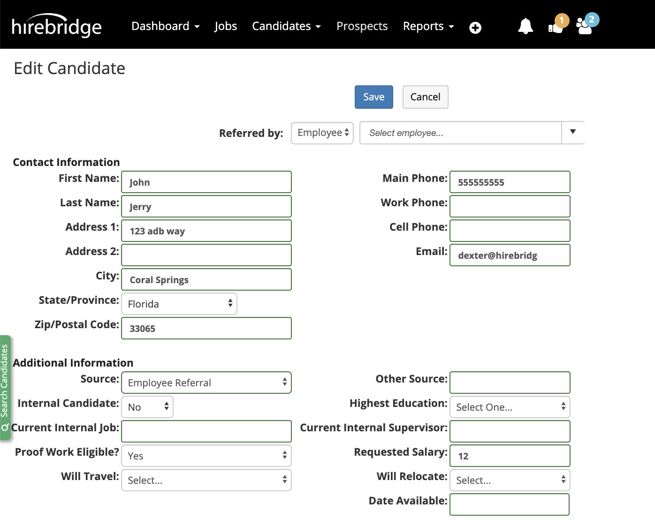The height and width of the screenshot is (526, 655).
Task: Change the Referred by type from Employee
Action: (322, 133)
